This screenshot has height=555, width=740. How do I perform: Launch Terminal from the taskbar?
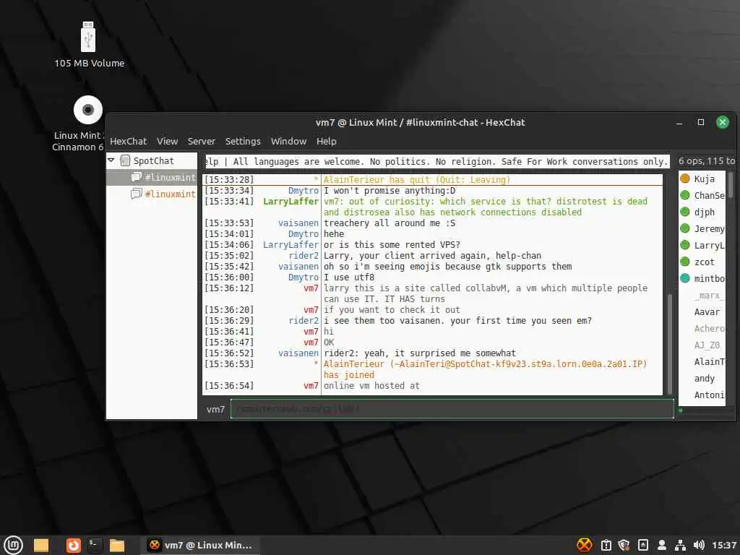pos(95,545)
